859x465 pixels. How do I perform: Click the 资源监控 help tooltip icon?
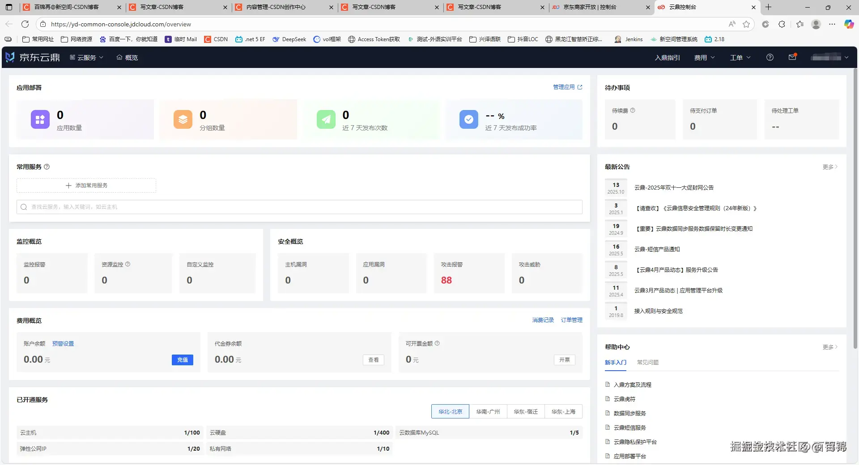[128, 264]
